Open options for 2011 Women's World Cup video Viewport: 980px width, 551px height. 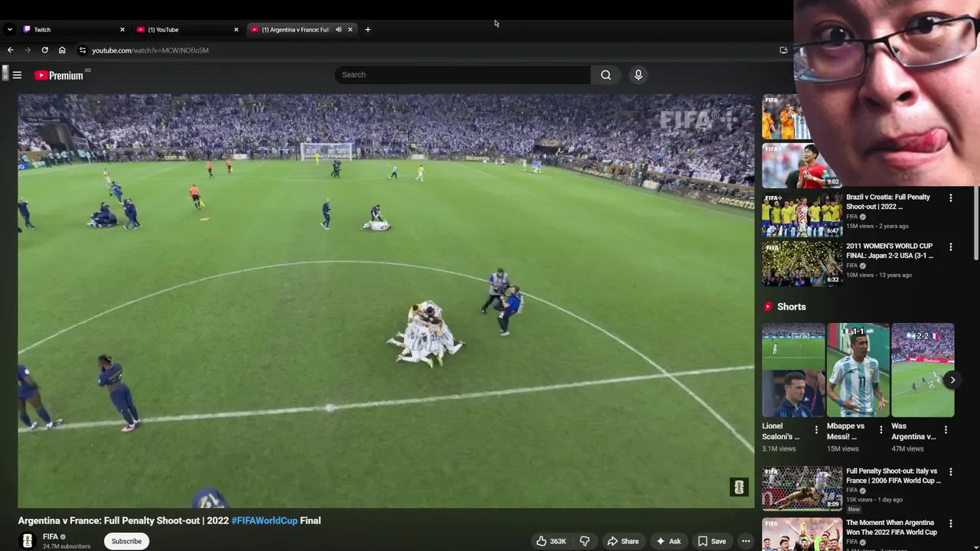(951, 246)
